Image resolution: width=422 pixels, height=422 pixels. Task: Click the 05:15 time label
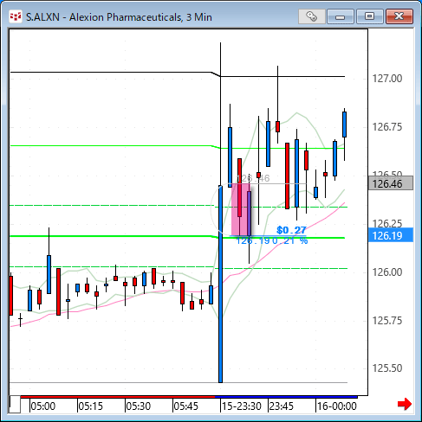tap(90, 406)
